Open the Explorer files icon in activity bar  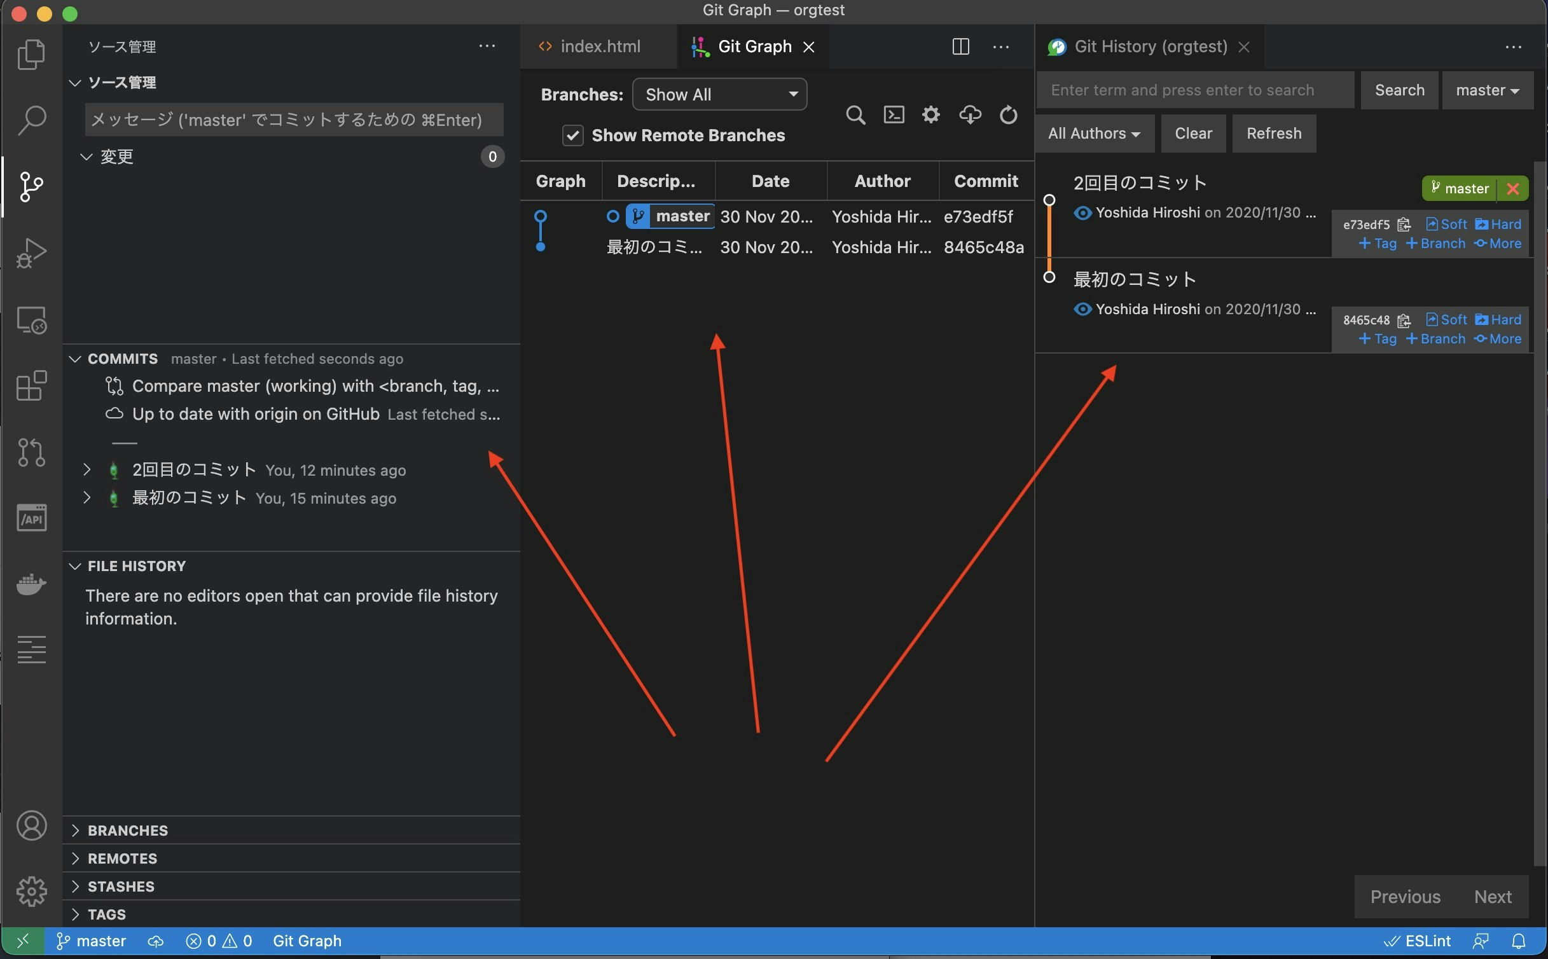(31, 54)
